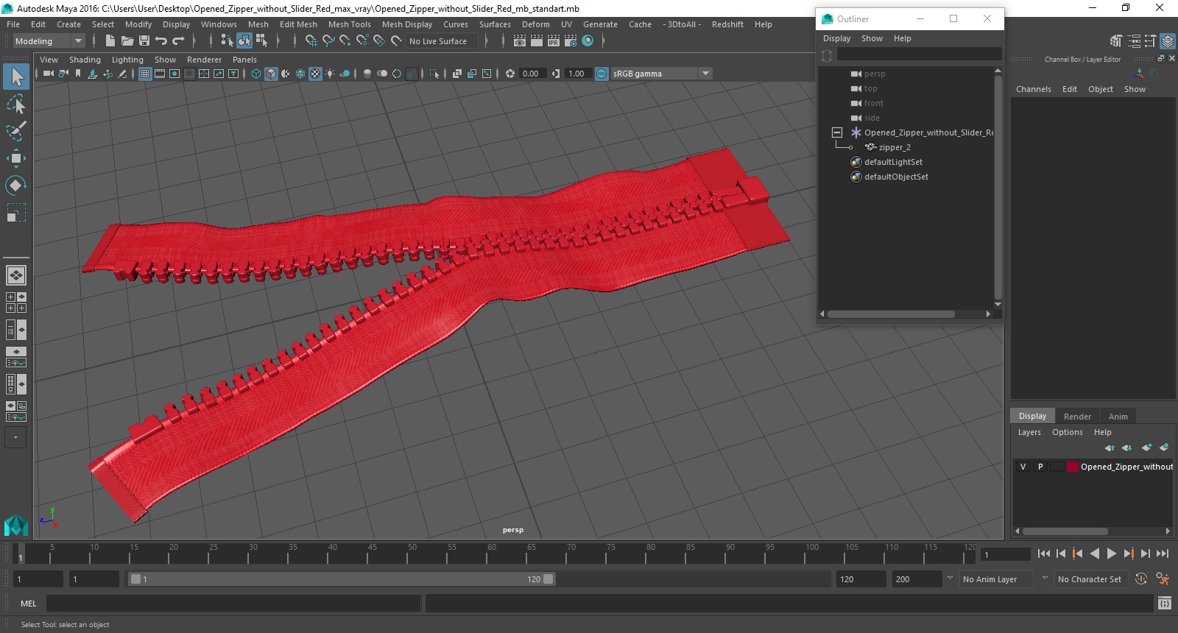
Task: Enable the snap to grids magnet icon
Action: coord(311,41)
